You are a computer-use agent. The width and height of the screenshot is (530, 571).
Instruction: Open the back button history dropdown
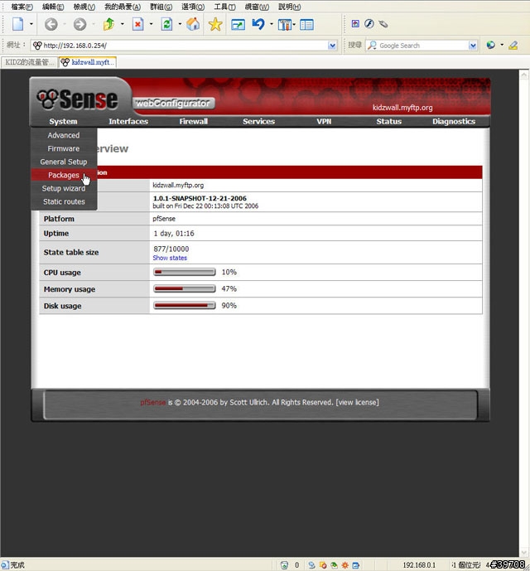click(x=65, y=24)
